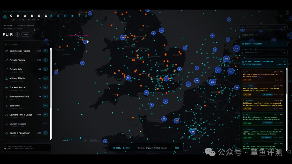The height and width of the screenshot is (164, 292).
Task: Turn off the Commercial Flights layer
Action: point(45,51)
